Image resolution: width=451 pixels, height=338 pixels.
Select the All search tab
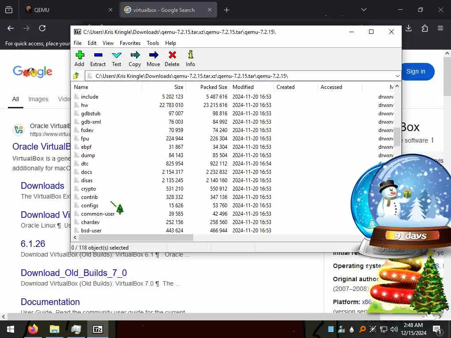15,99
